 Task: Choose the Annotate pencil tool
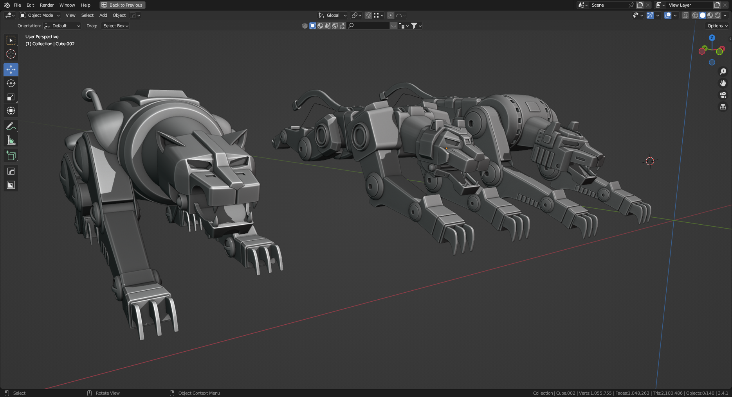coord(11,126)
